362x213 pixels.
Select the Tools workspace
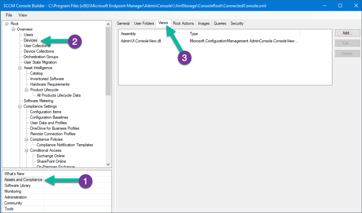(9, 209)
